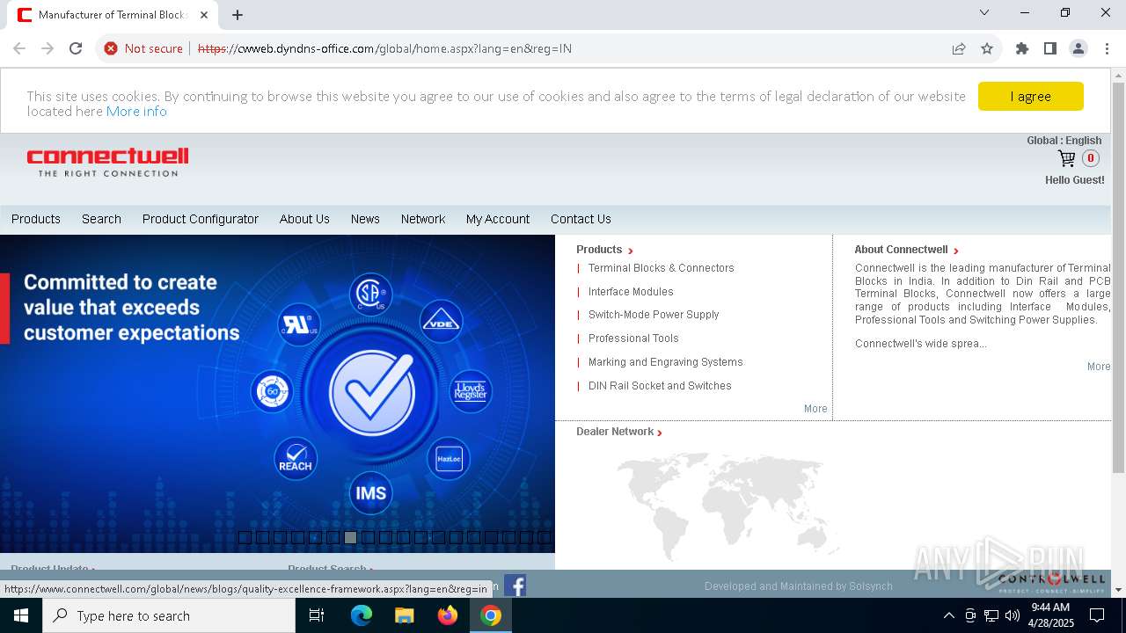Open the tab search chevron in Chrome
This screenshot has height=633, width=1126.
[x=984, y=12]
